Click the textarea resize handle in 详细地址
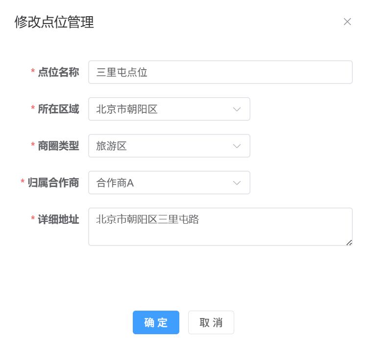Screen dimensions: 366x345 pos(349,242)
